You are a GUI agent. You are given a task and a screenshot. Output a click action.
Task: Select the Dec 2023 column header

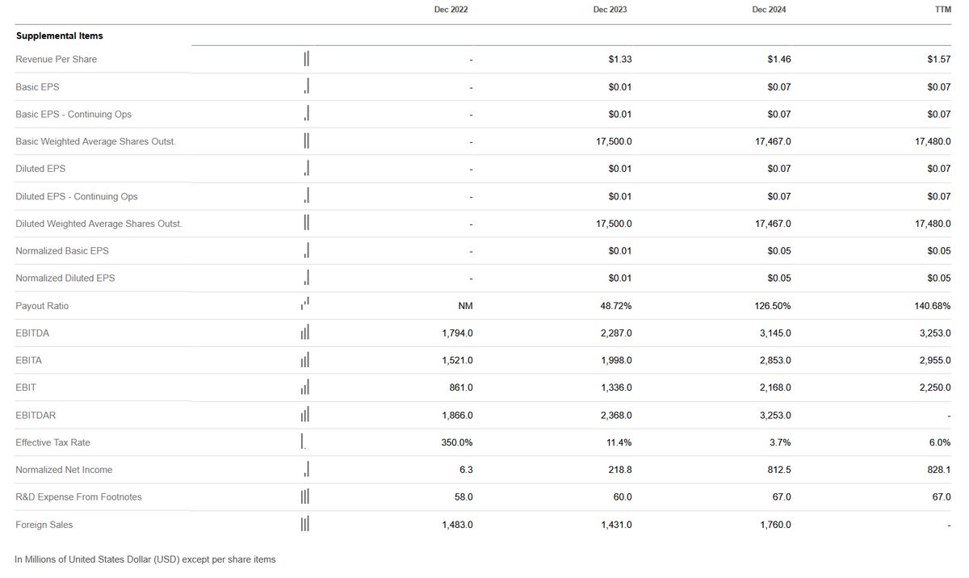click(610, 10)
